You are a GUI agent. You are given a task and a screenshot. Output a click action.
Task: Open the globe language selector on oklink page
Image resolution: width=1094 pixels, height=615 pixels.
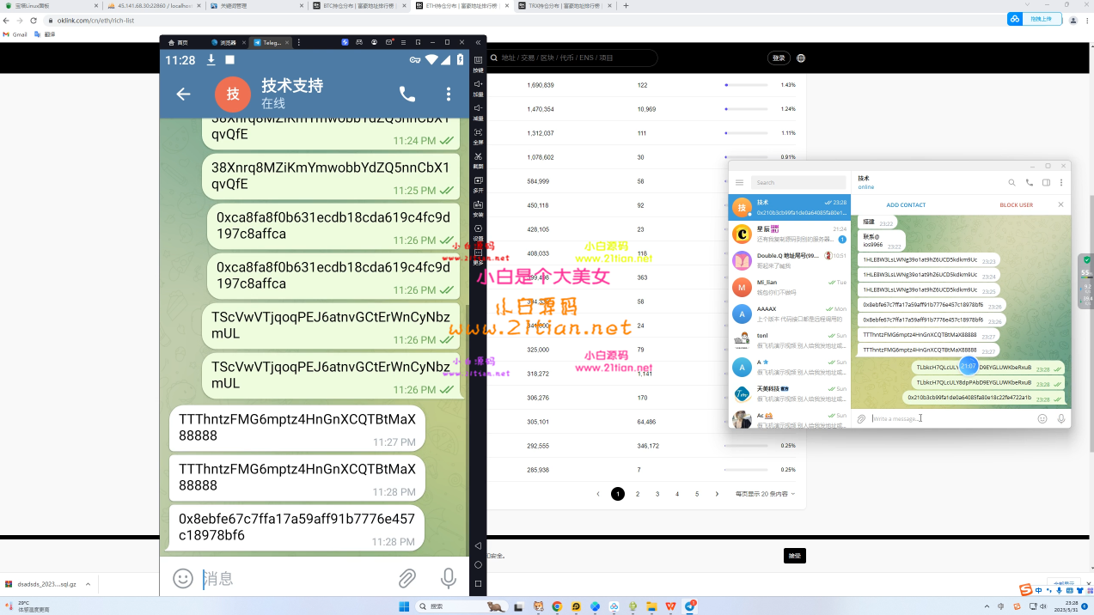point(801,58)
